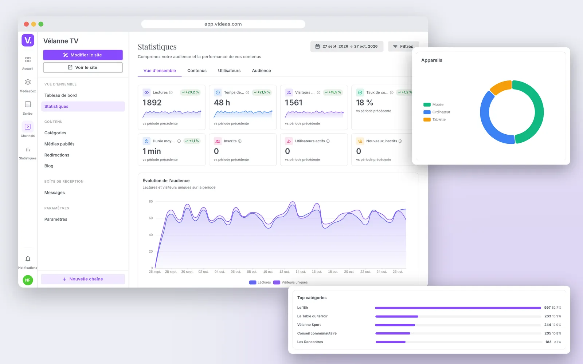Viewport: 583px width, 364px height.
Task: Toggle Mobile in Appareils legend
Action: point(433,104)
